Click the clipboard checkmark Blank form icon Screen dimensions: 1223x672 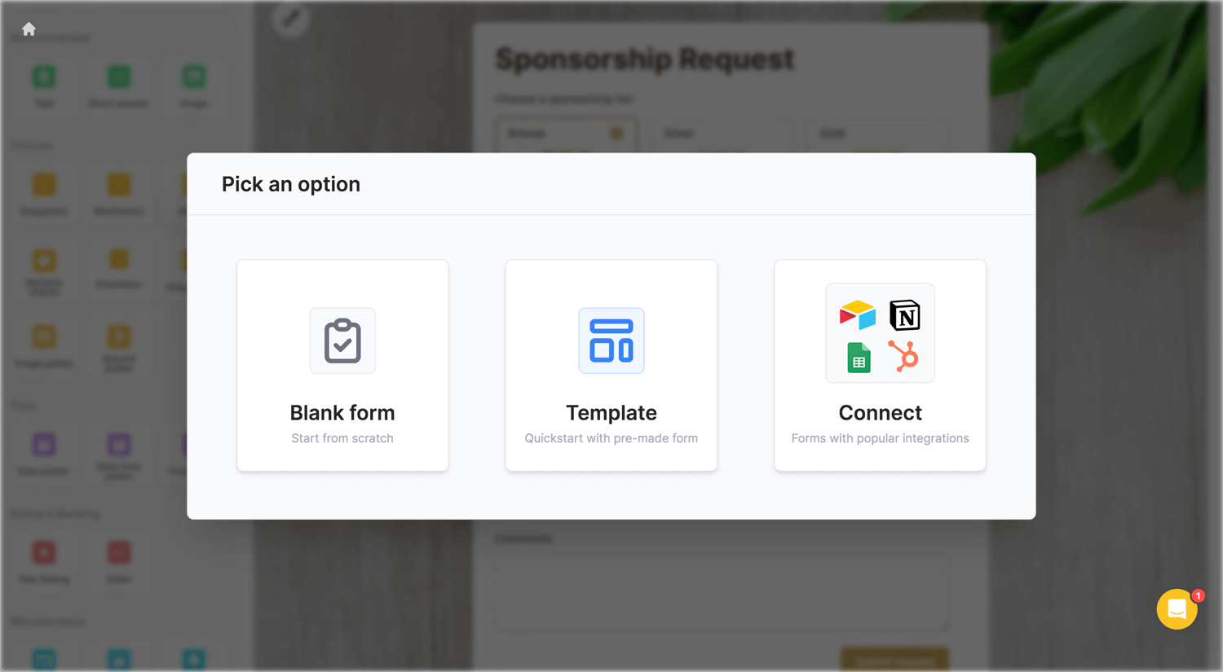pyautogui.click(x=342, y=340)
